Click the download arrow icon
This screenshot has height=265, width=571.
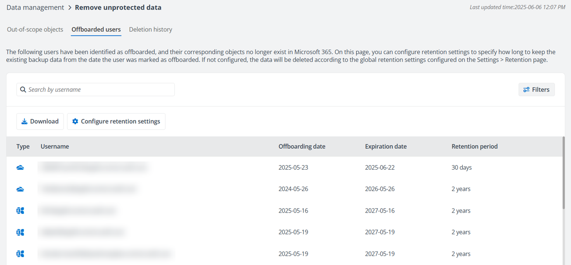point(25,121)
